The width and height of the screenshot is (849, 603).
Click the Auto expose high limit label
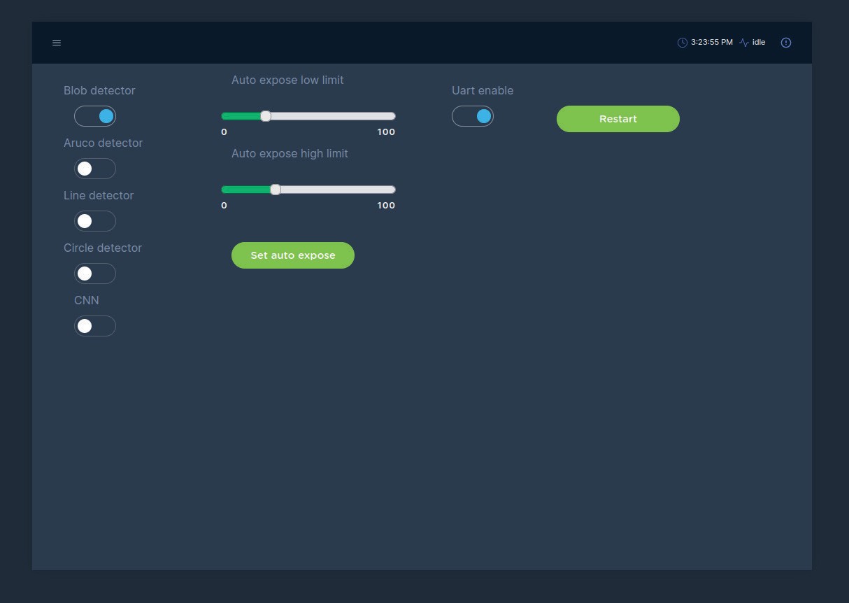click(x=290, y=153)
